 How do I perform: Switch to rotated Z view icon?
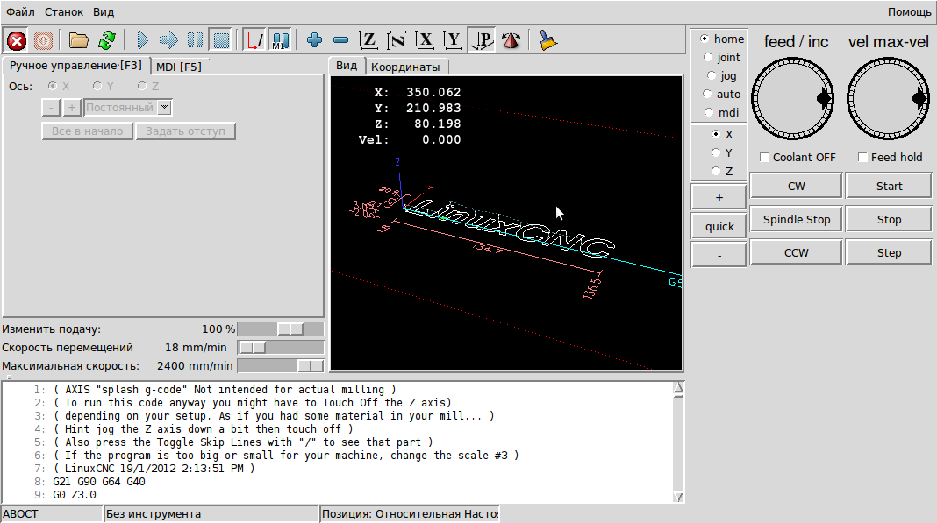point(397,40)
